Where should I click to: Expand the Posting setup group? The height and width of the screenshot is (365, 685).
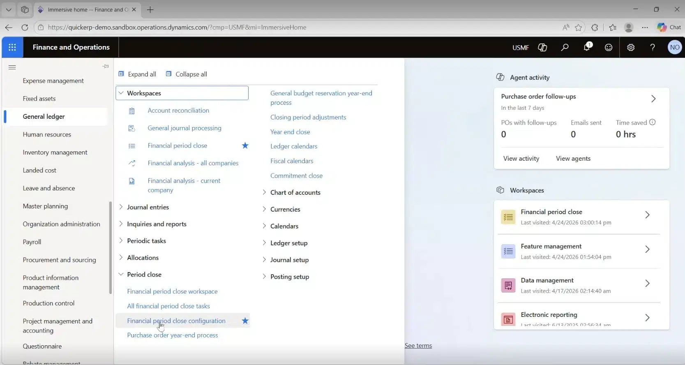264,277
